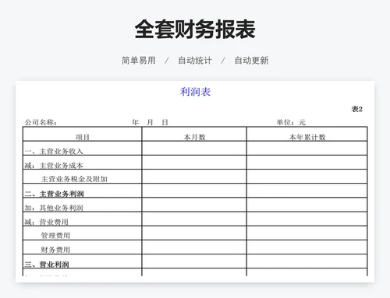This screenshot has height=298, width=390.
Task: Select the row 二、主营业务利润
Action: 195,191
